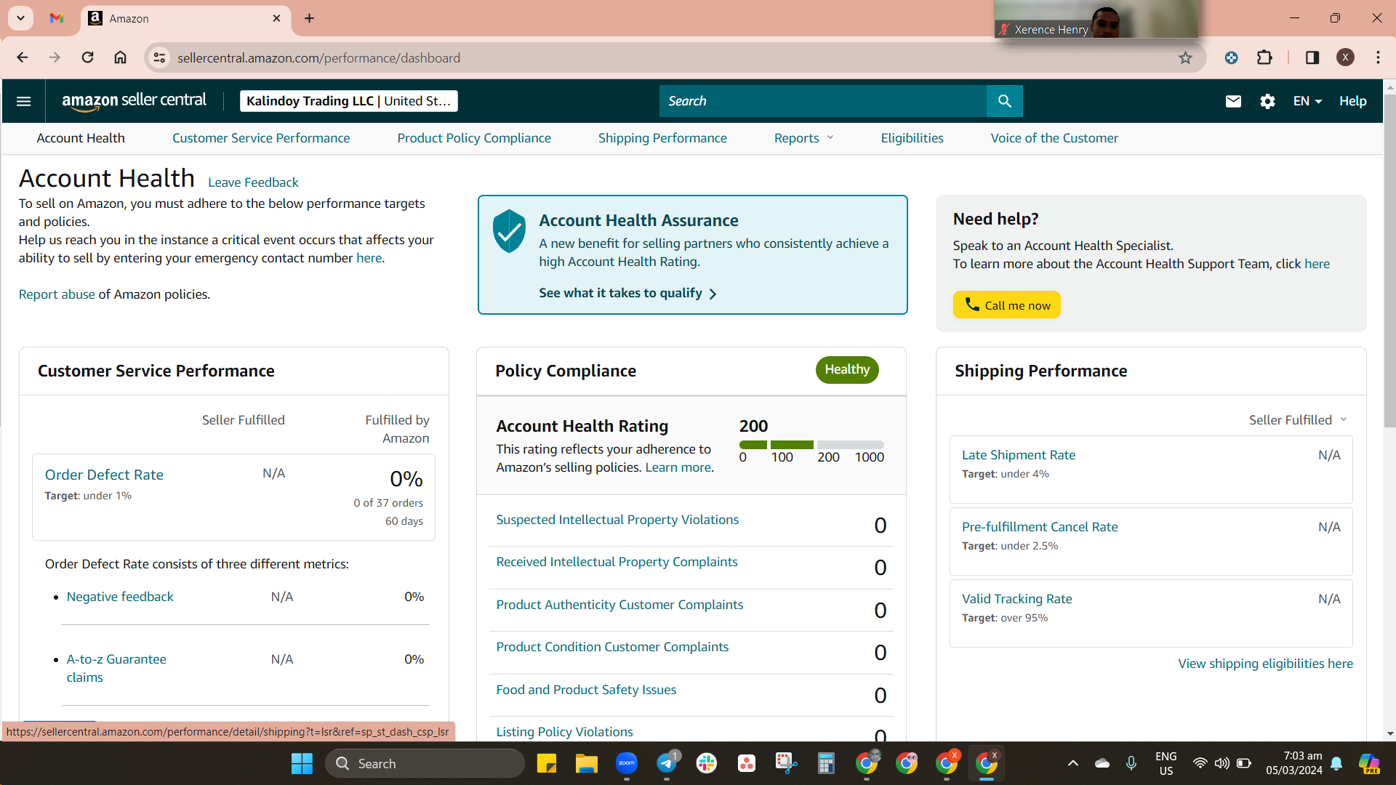This screenshot has height=785, width=1396.
Task: Open the tab search dropdown arrow
Action: (20, 18)
